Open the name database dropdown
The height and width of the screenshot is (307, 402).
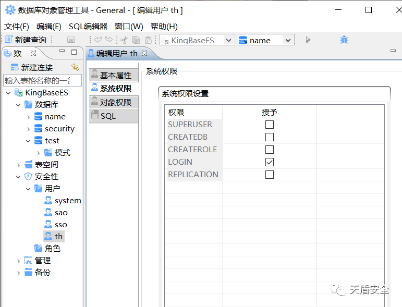pyautogui.click(x=288, y=40)
